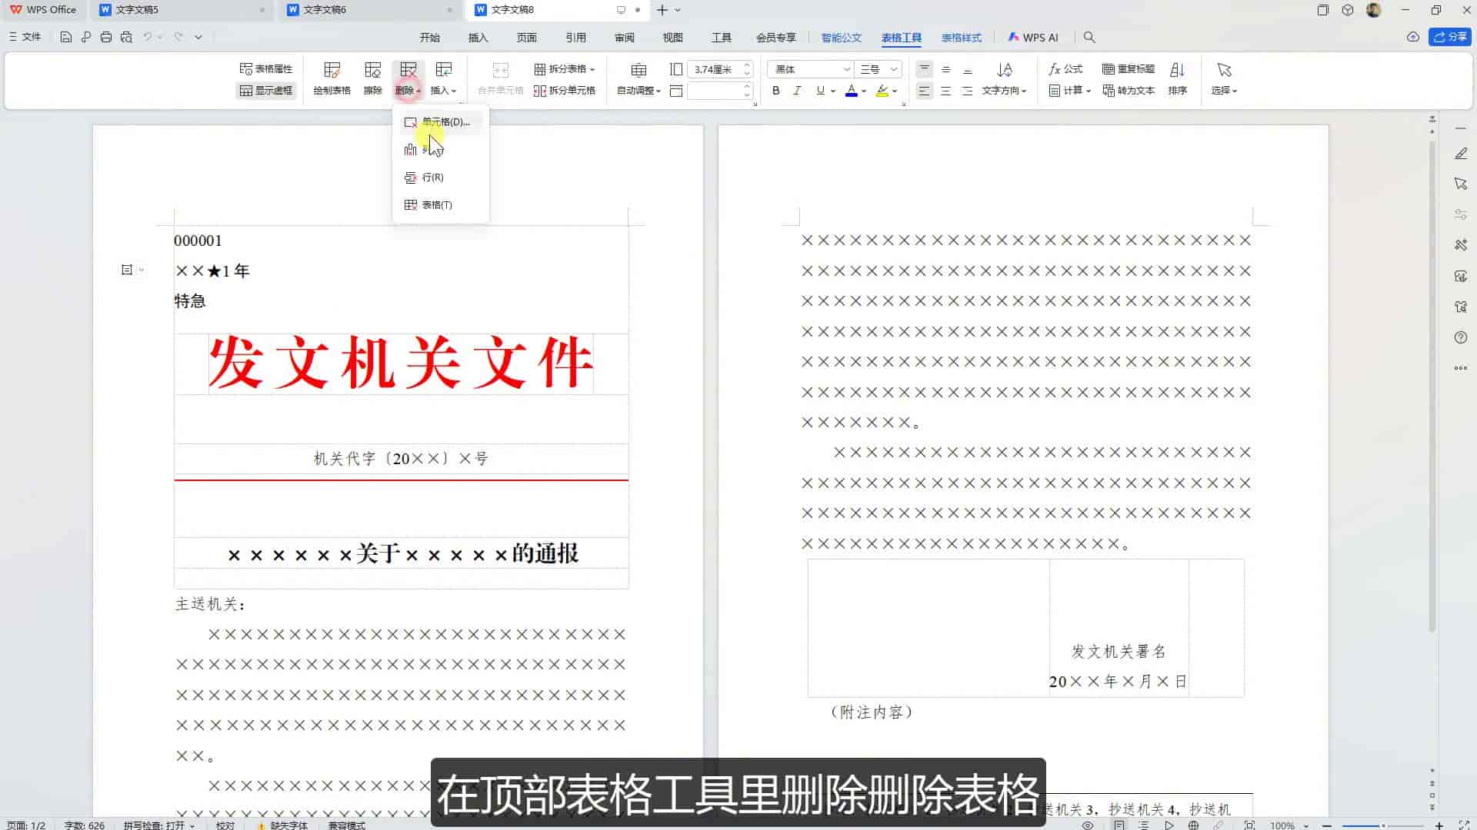Click the 公式 formula button
Screen dimensions: 1477x830
(x=1065, y=68)
